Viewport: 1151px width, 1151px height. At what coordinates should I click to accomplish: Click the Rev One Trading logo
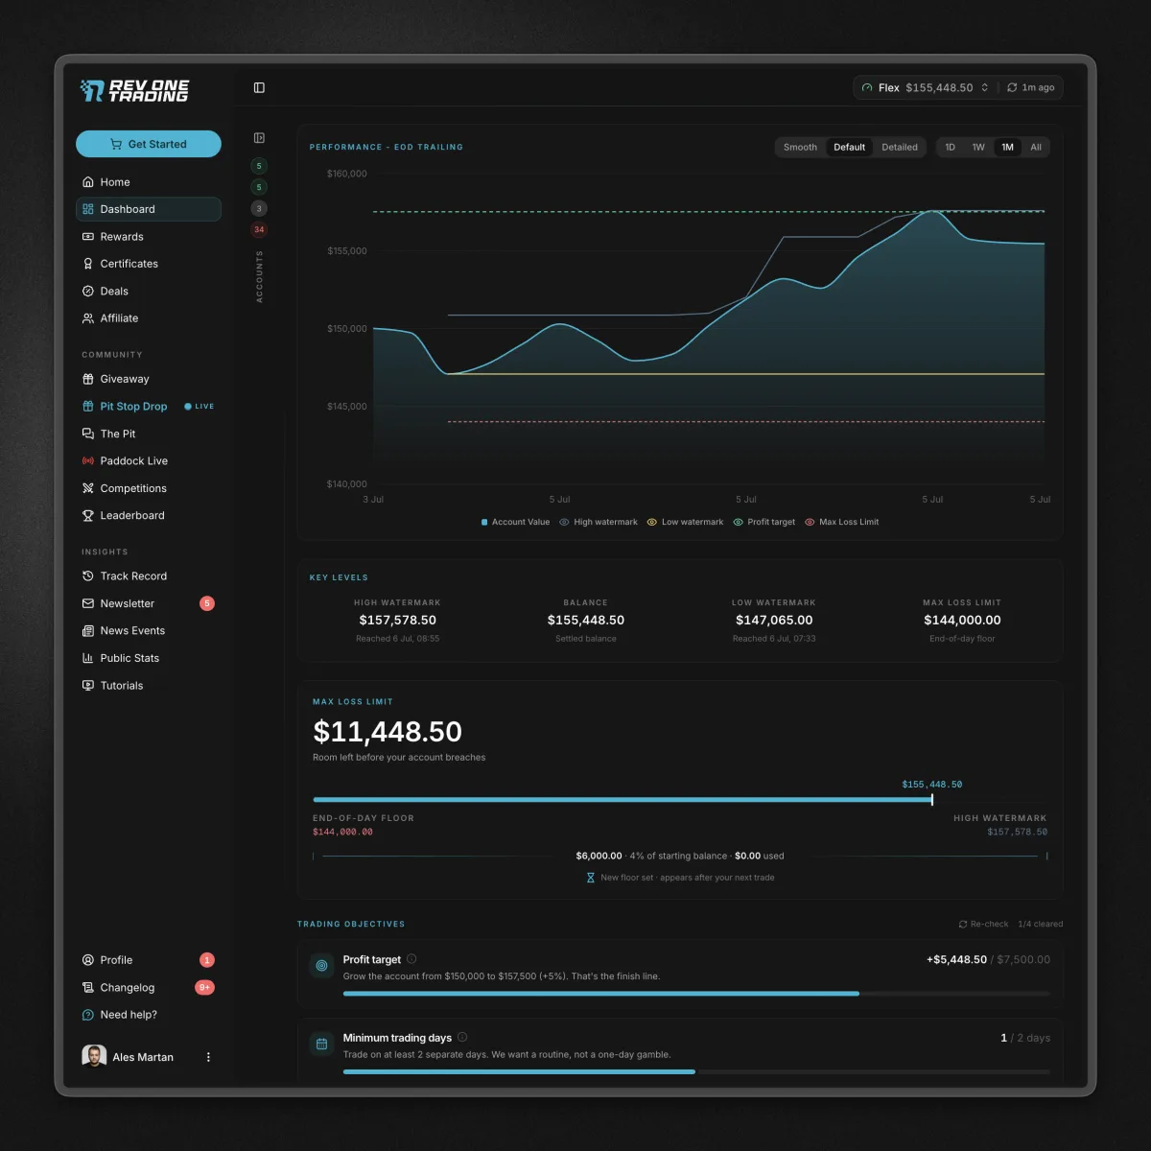[x=135, y=91]
